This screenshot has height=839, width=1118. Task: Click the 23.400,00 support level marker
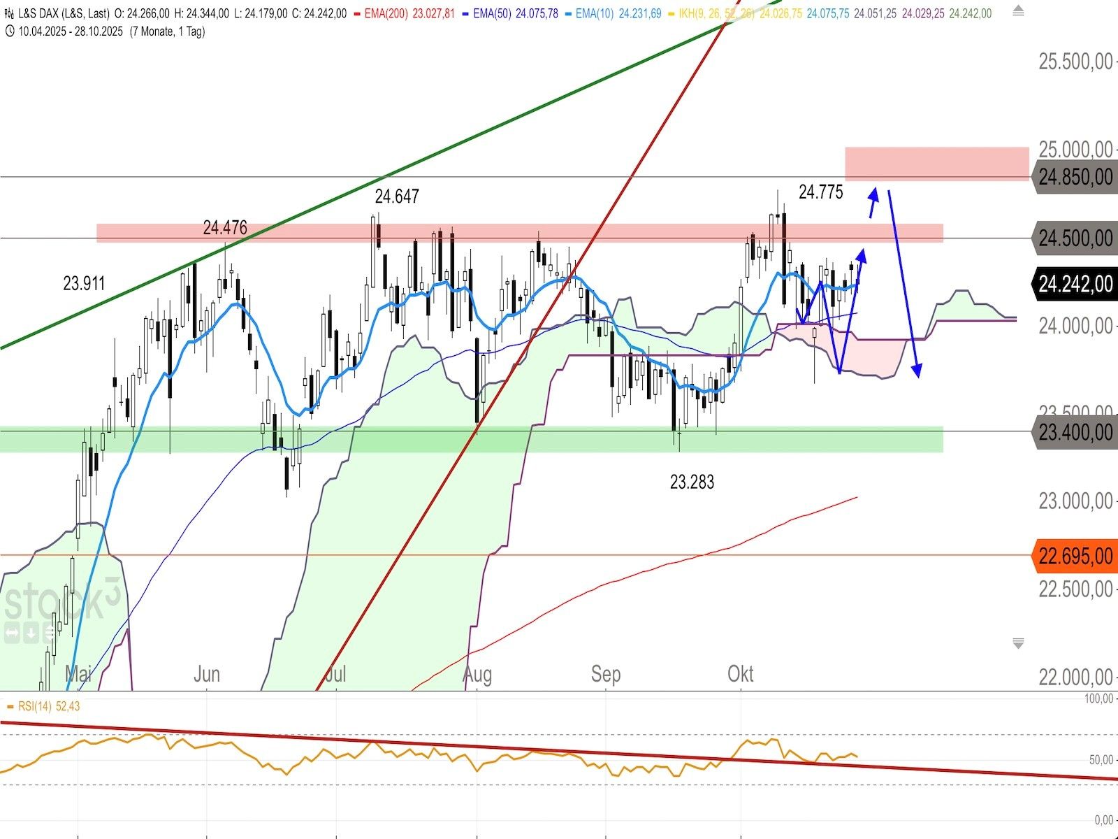pyautogui.click(x=1075, y=432)
